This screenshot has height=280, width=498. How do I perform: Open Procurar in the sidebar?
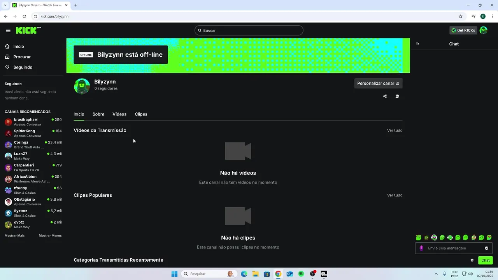pyautogui.click(x=22, y=57)
